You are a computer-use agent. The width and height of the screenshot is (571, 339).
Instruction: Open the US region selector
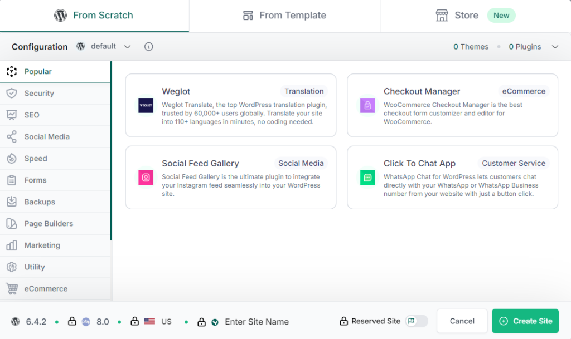(x=158, y=322)
